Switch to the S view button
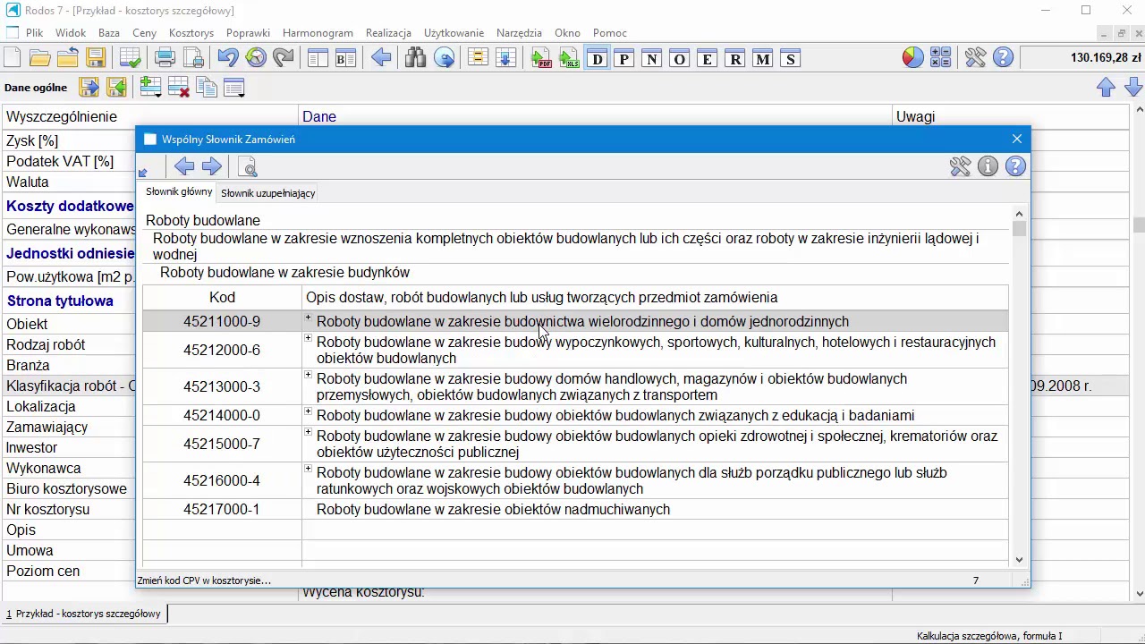Screen dimensions: 1145x644 pos(790,59)
